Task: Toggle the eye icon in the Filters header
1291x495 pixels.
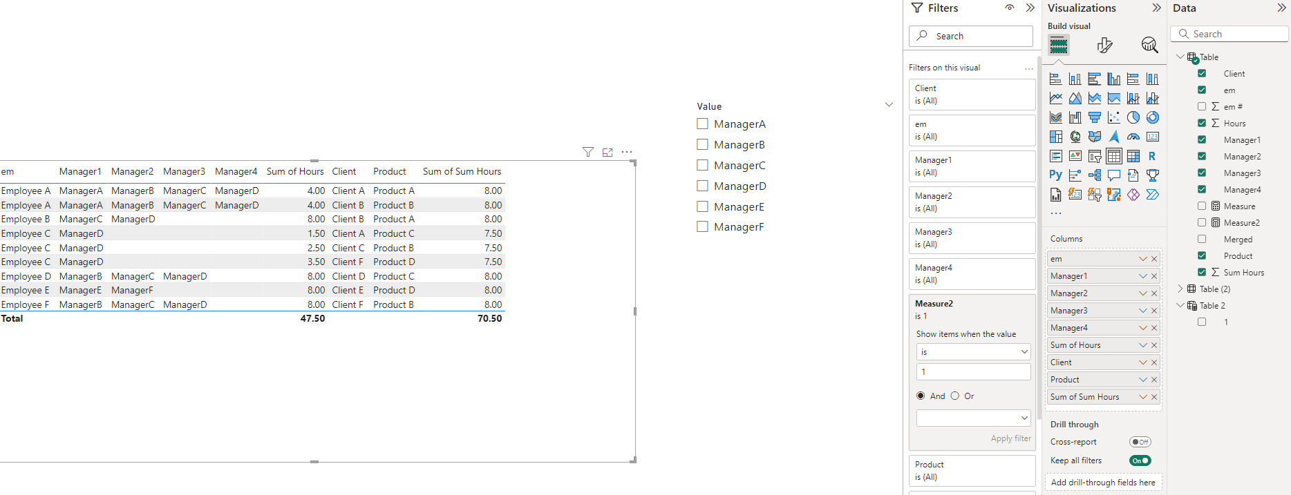Action: tap(1010, 8)
